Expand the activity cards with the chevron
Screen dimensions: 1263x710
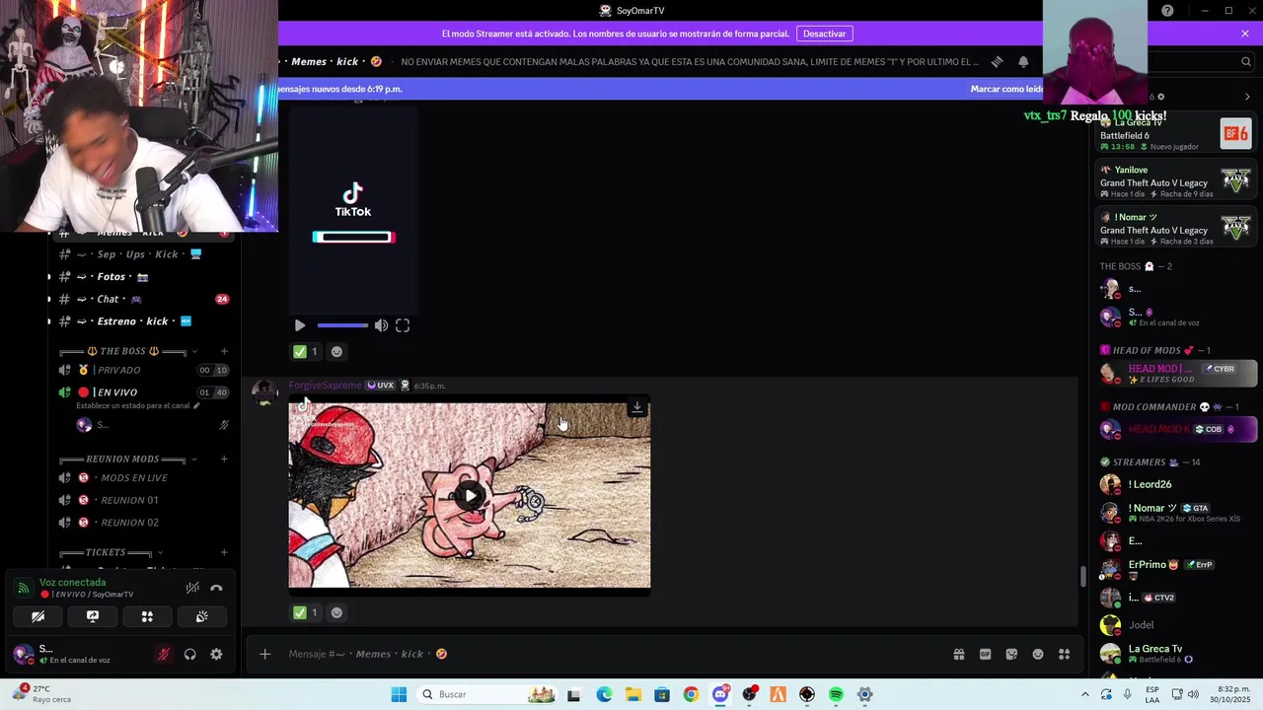1247,97
